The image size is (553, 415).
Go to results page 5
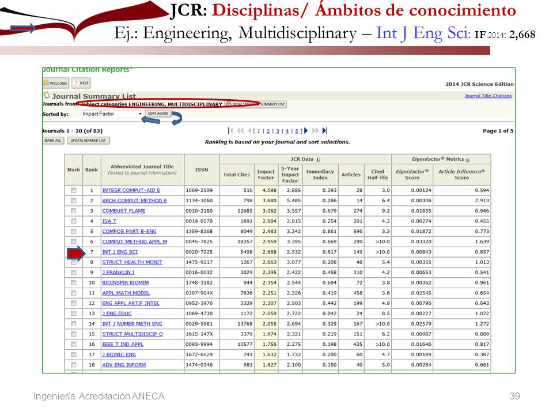pyautogui.click(x=297, y=131)
